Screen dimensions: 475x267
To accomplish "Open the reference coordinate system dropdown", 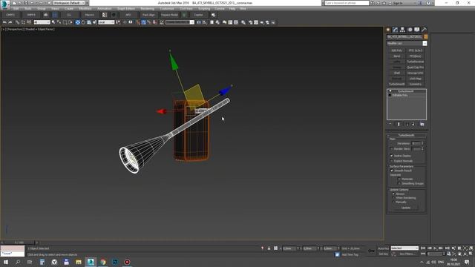I will [x=106, y=22].
